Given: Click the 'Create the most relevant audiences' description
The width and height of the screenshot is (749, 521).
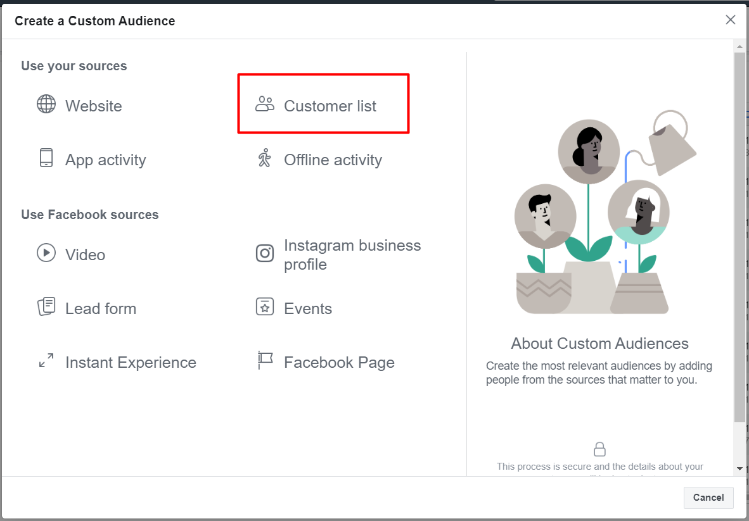Looking at the screenshot, I should [599, 373].
